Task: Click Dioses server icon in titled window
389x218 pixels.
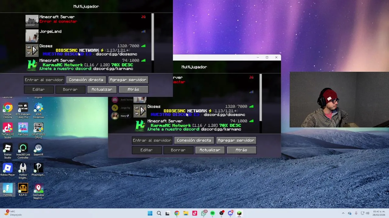Action: [140, 111]
